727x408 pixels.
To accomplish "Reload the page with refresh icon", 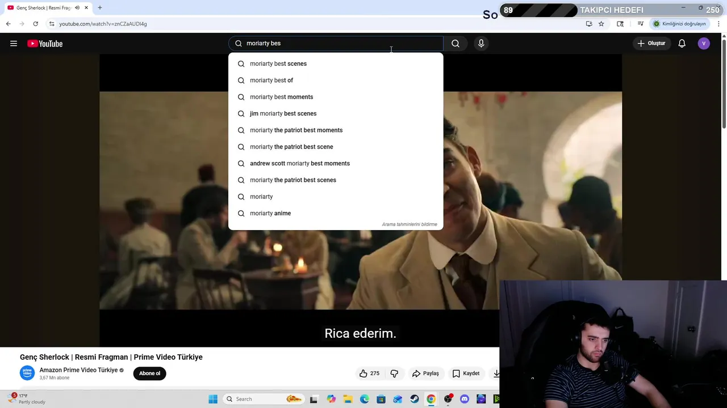I will pos(35,24).
